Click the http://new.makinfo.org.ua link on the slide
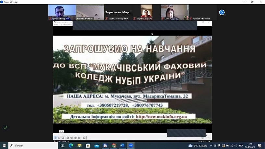This screenshot has width=265, height=149. (161, 117)
